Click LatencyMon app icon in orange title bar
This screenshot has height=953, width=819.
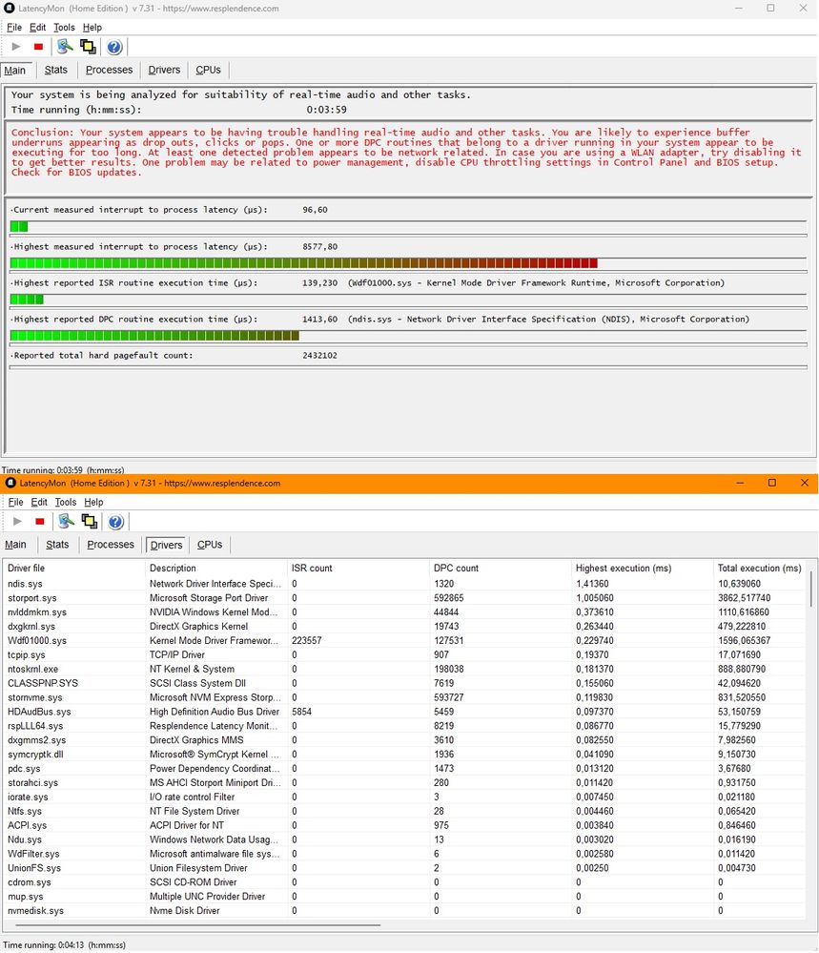click(x=10, y=484)
